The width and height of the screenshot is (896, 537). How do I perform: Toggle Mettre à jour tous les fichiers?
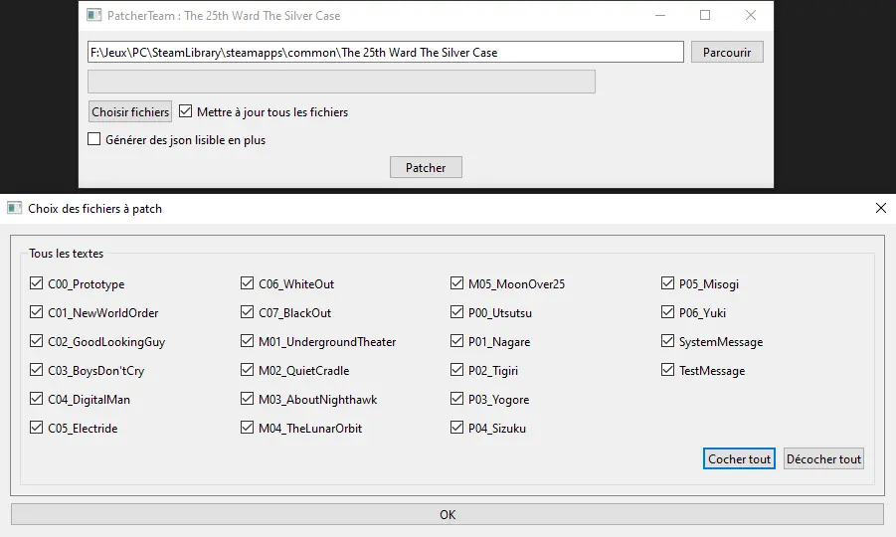point(185,111)
